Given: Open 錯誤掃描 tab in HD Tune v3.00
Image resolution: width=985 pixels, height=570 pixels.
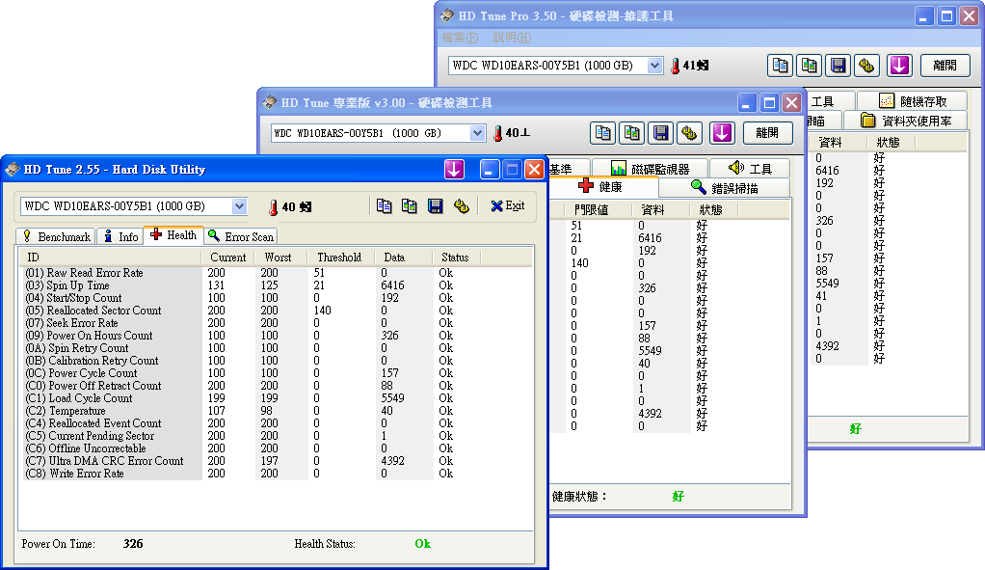Looking at the screenshot, I should pyautogui.click(x=725, y=187).
